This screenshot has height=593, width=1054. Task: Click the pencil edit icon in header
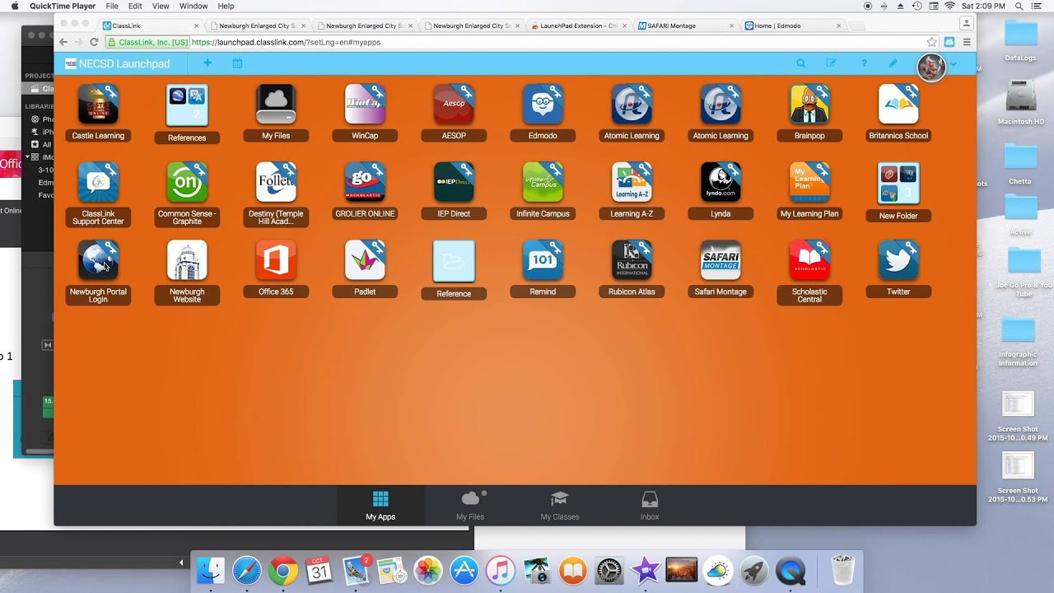coord(893,63)
